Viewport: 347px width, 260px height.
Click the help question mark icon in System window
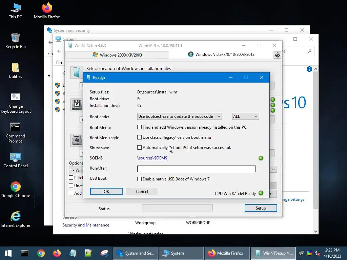click(309, 69)
